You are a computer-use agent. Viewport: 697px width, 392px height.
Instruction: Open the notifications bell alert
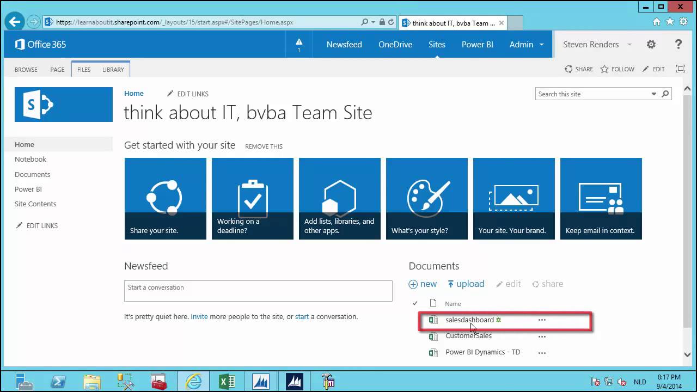299,45
